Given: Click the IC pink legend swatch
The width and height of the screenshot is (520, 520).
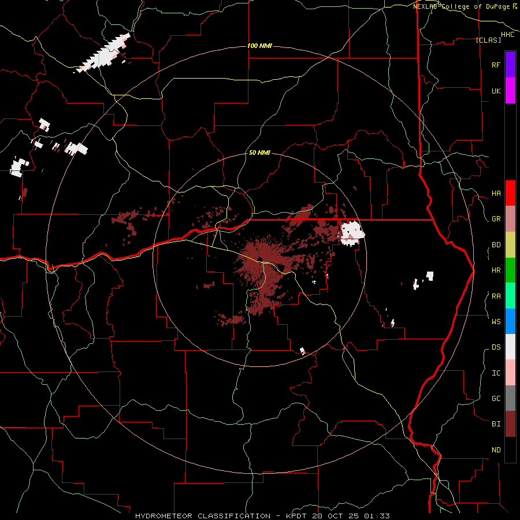Looking at the screenshot, I should pos(510,373).
